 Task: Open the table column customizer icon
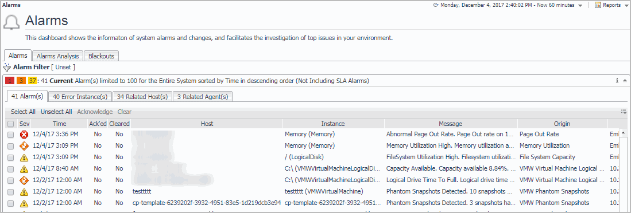[x=624, y=111]
